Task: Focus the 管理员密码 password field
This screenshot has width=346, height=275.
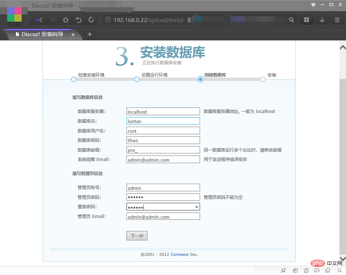Action: pos(163,197)
